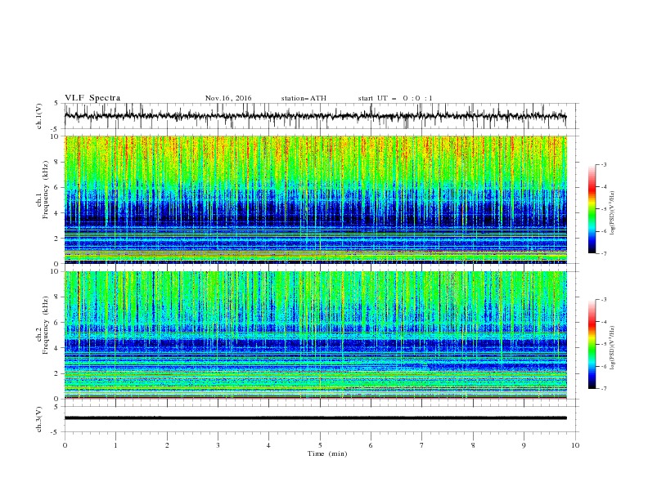Click the "-3" label on ch.1 color bar
The width and height of the screenshot is (648, 500).
tap(603, 164)
